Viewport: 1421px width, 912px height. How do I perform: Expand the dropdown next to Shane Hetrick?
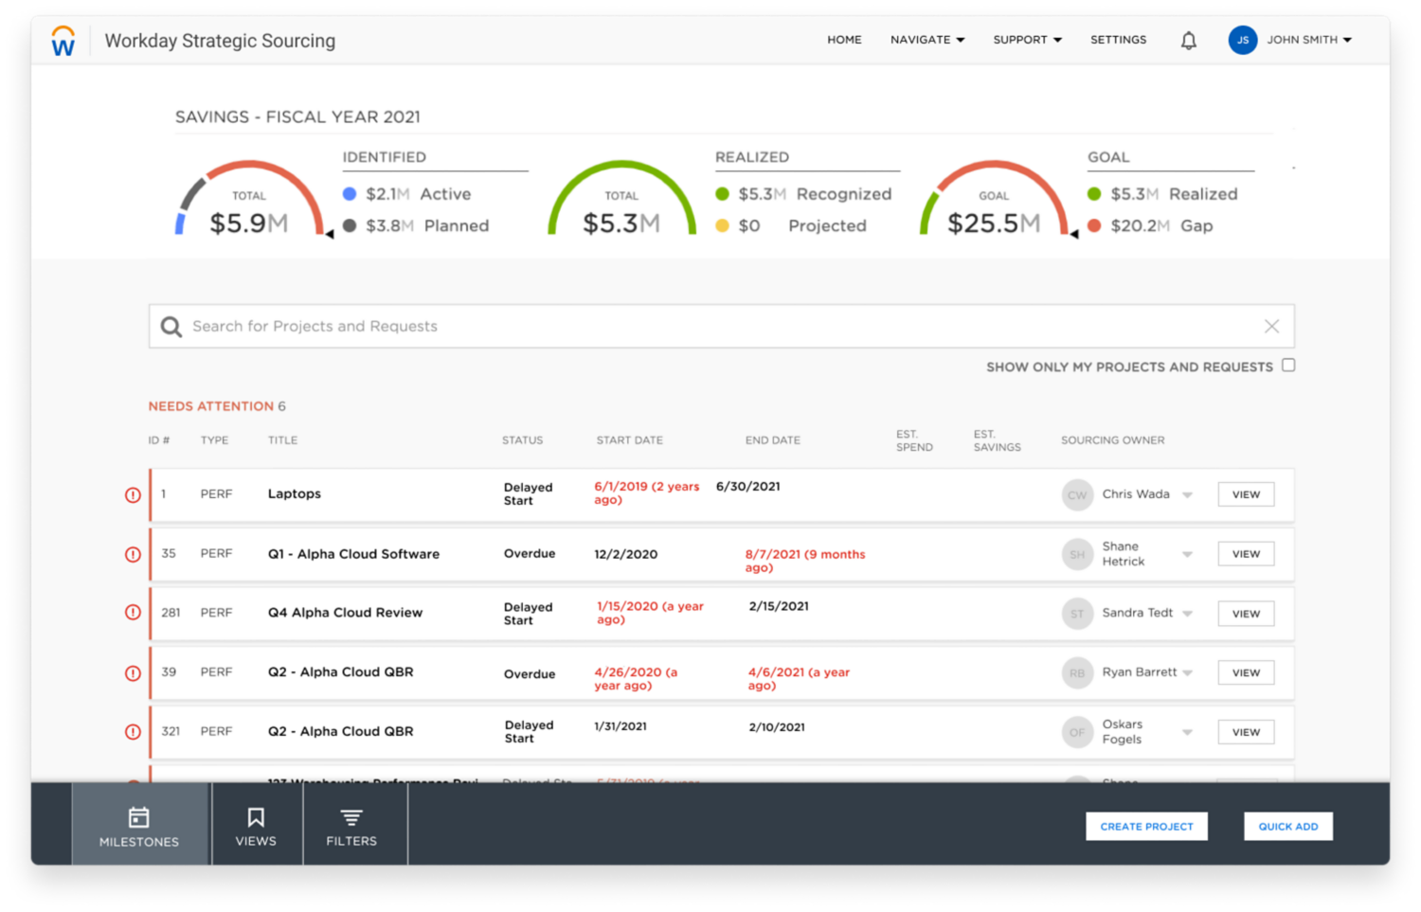(1187, 554)
